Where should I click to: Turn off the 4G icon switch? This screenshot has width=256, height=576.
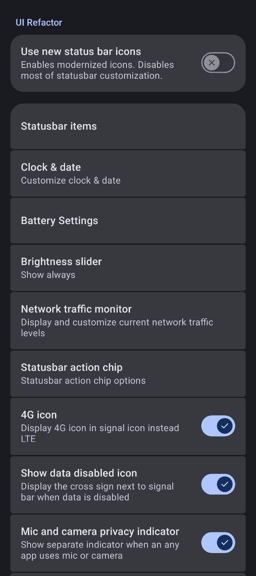tap(218, 426)
